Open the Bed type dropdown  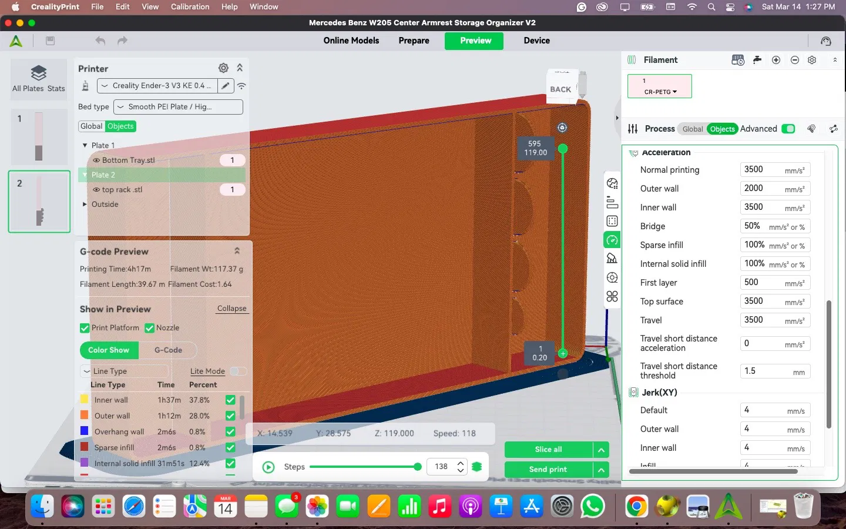pos(178,107)
